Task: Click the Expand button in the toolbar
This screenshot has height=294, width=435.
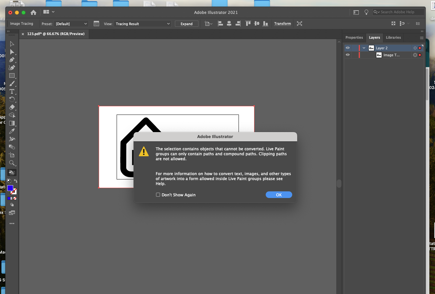Action: point(187,24)
